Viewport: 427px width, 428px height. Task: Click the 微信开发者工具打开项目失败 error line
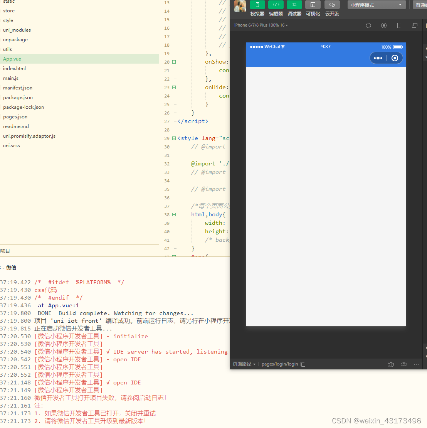pos(101,398)
